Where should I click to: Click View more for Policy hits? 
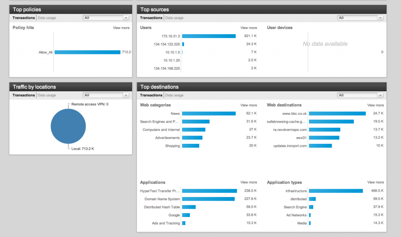[x=121, y=28]
